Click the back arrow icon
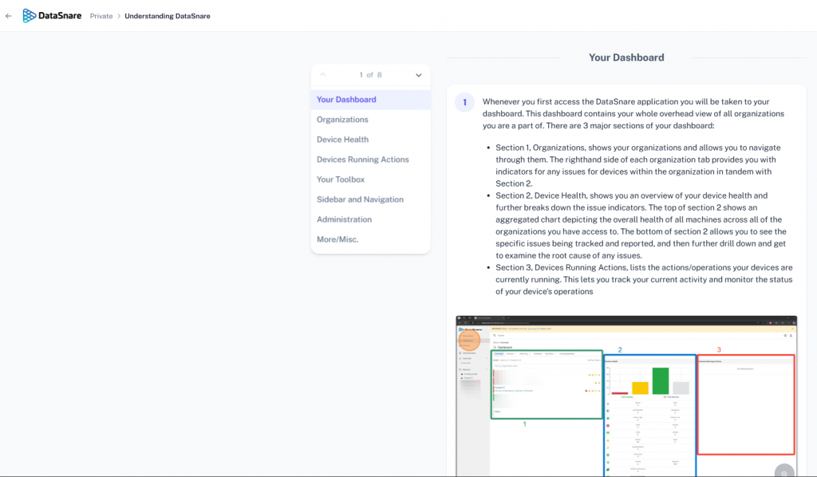 (x=8, y=16)
